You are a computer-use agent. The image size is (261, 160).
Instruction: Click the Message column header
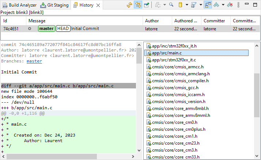tap(84, 21)
